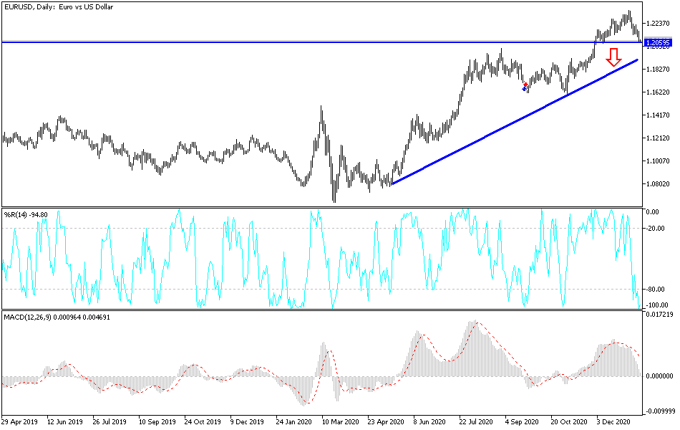Screen dimensions: 680x430
Task: Click the 24 Oct 2019 date label
Action: 202,421
